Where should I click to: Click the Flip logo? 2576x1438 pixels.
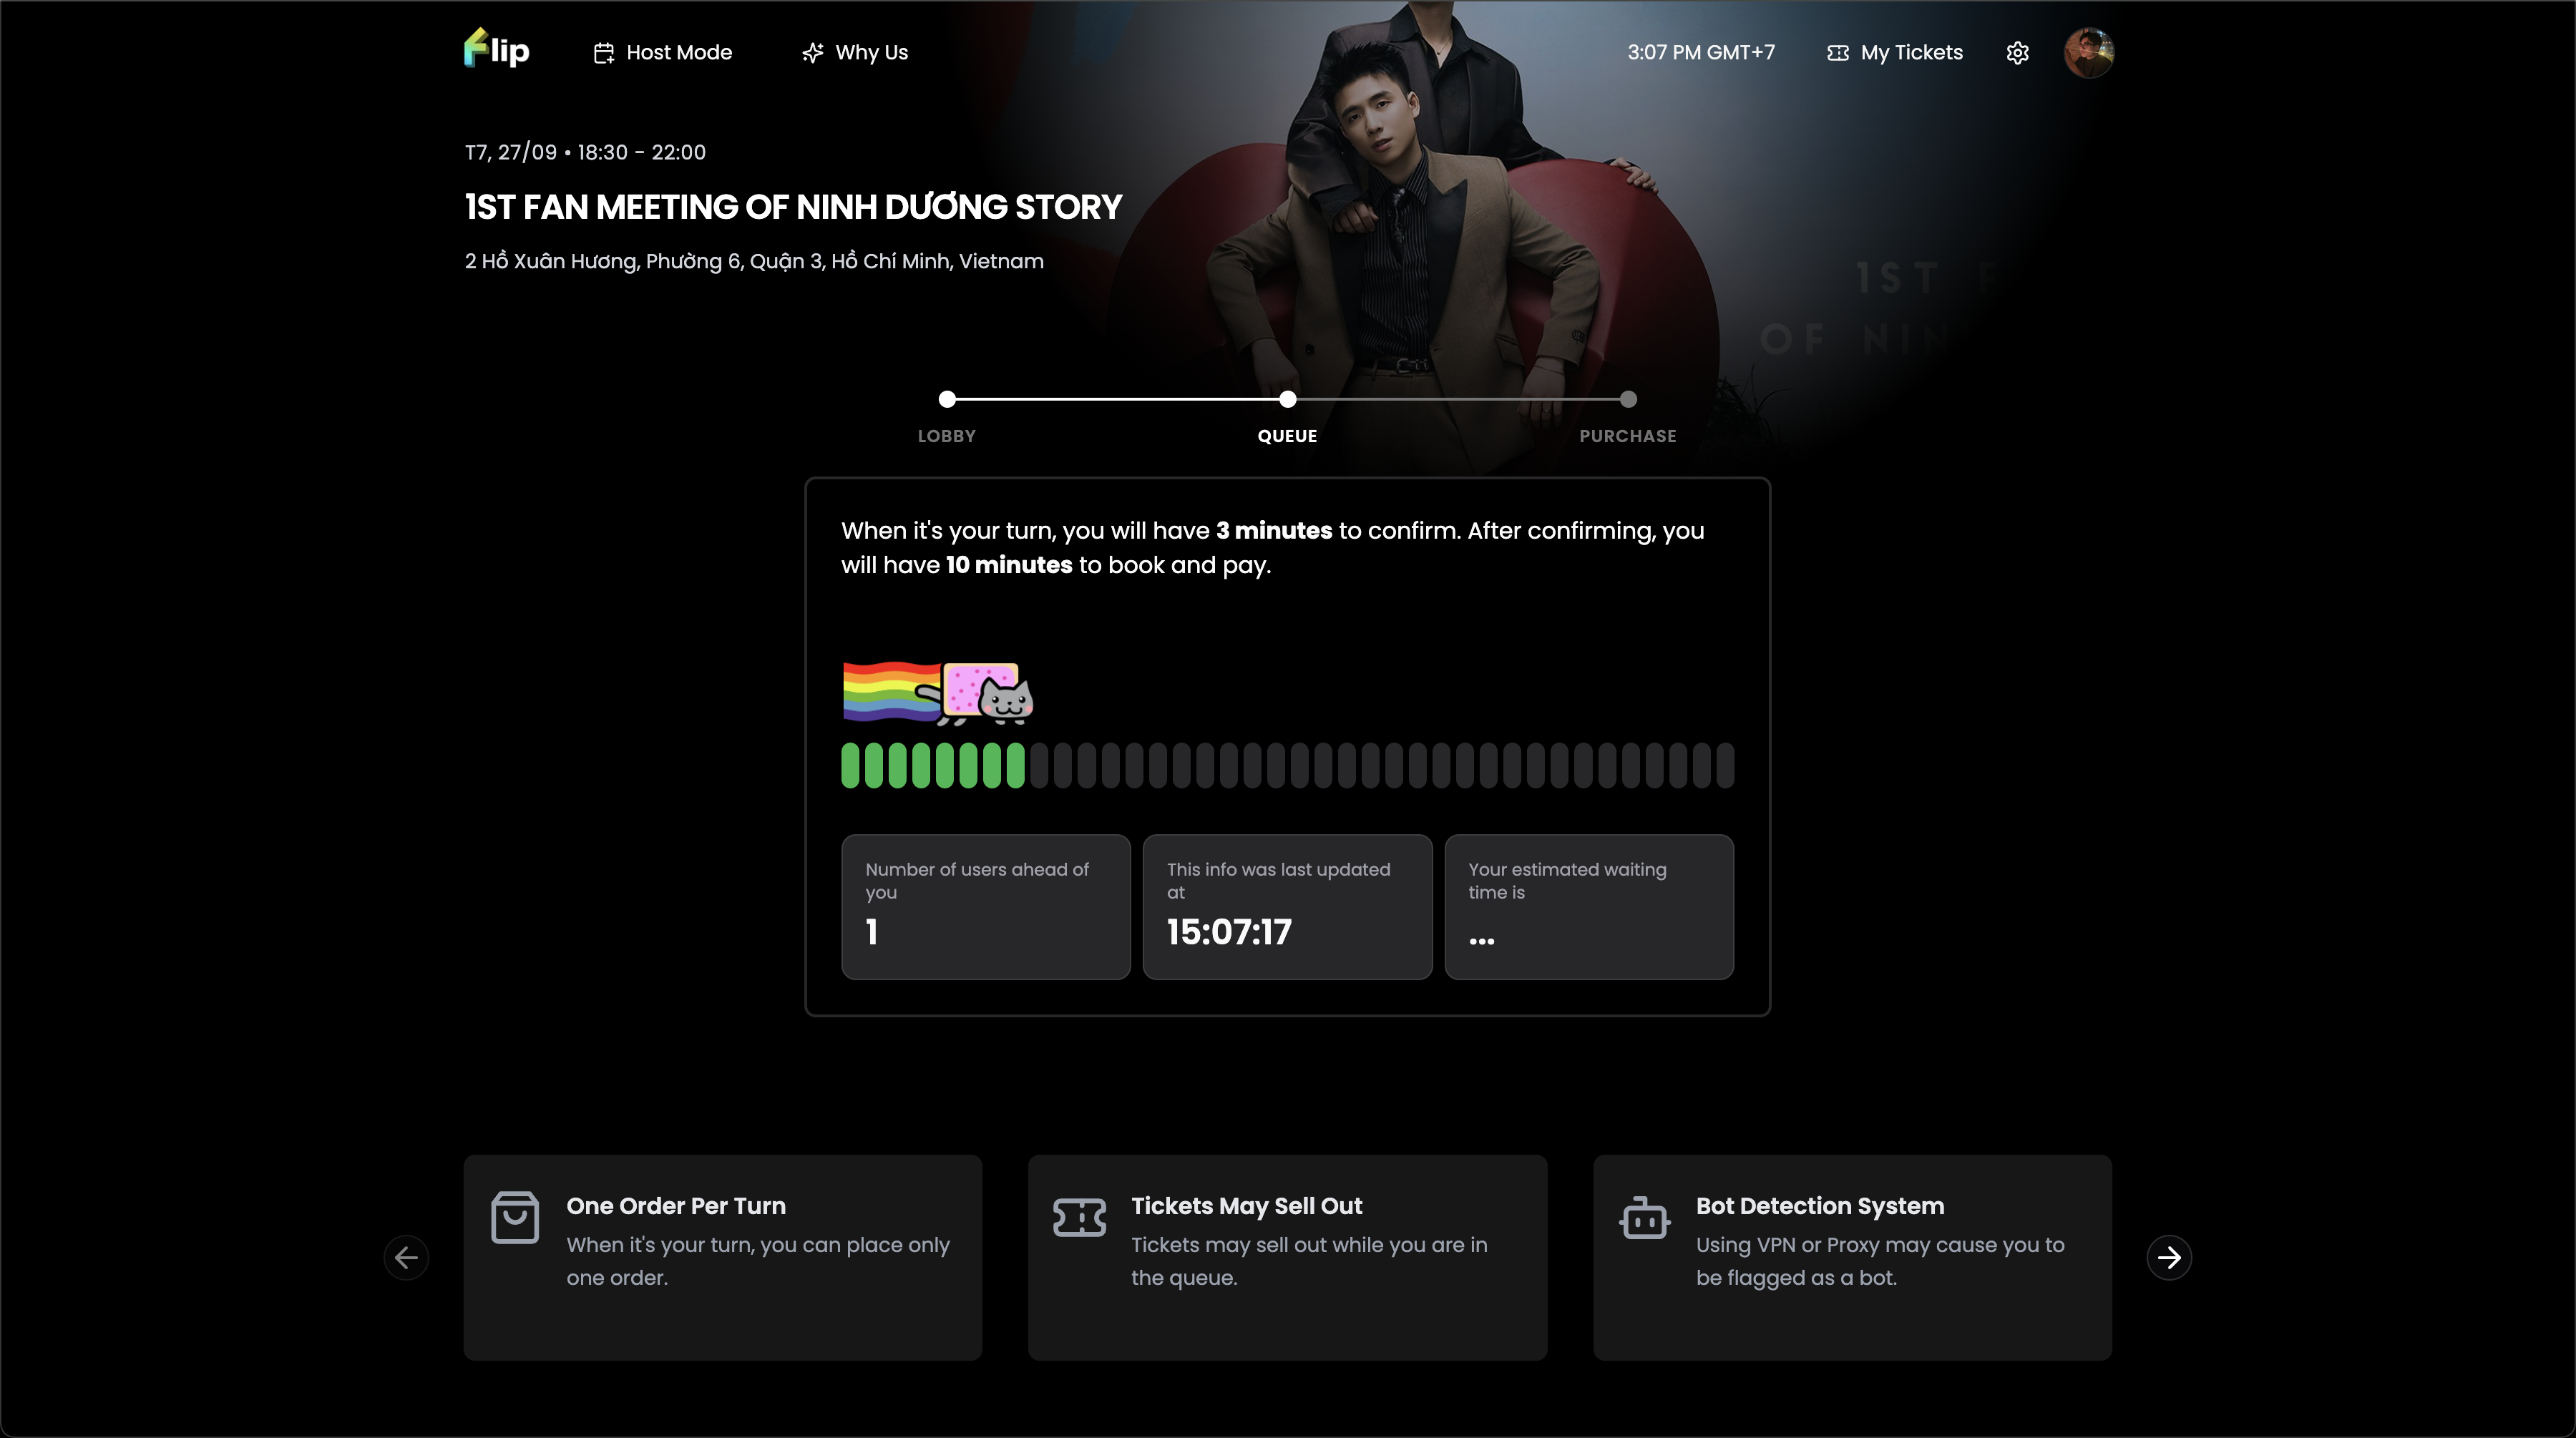tap(496, 49)
